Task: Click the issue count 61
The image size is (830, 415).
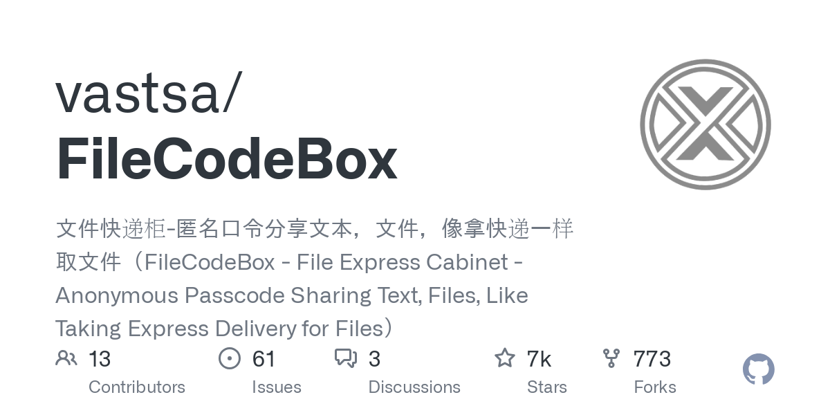Action: [264, 359]
